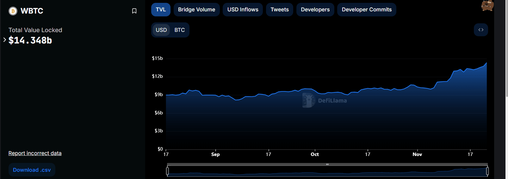Image resolution: width=508 pixels, height=179 pixels.
Task: Open the embed chart code icon
Action: tap(481, 30)
